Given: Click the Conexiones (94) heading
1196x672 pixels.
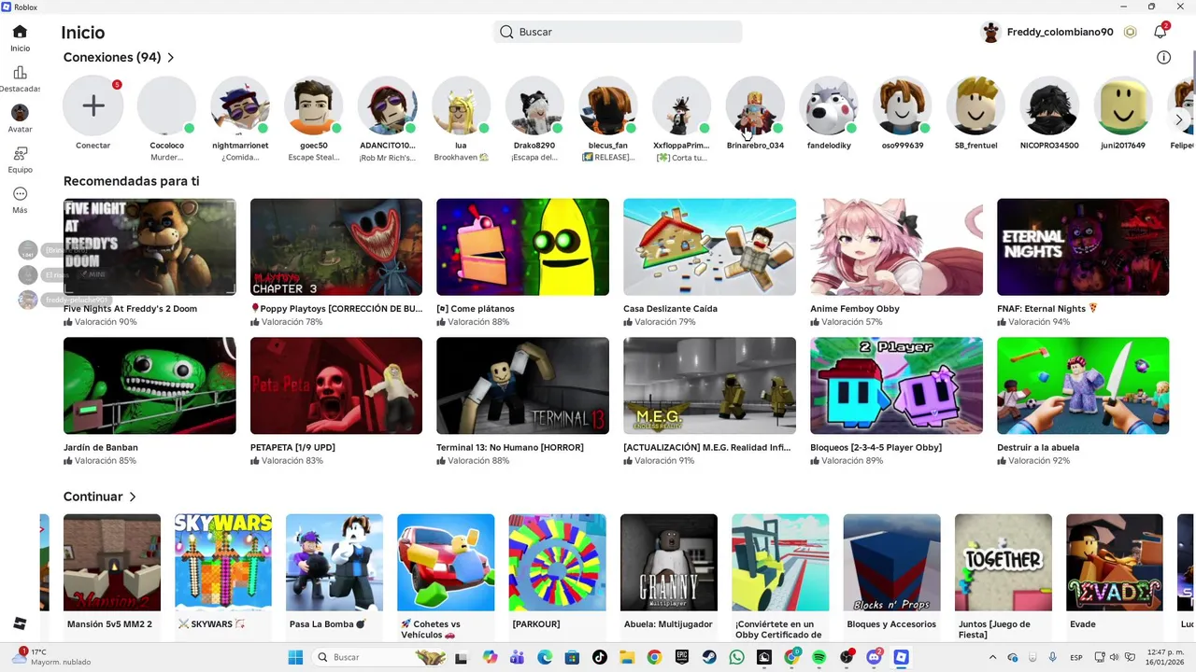Looking at the screenshot, I should (112, 58).
